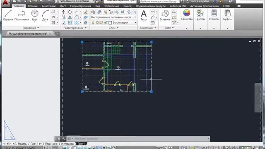265x149 pixels.
Task: Open the Группы (Groups) panel
Action: 200,15
